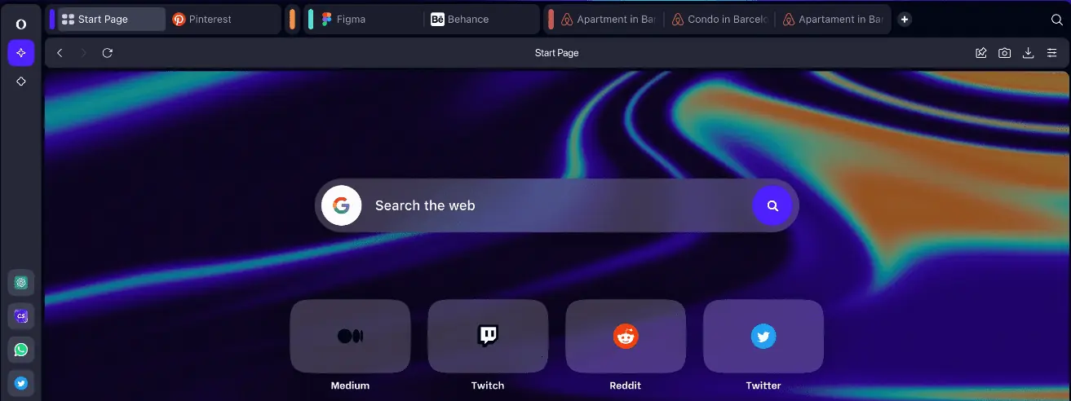Open the Condo in Barcelona tab
Image resolution: width=1071 pixels, height=401 pixels.
pos(719,20)
